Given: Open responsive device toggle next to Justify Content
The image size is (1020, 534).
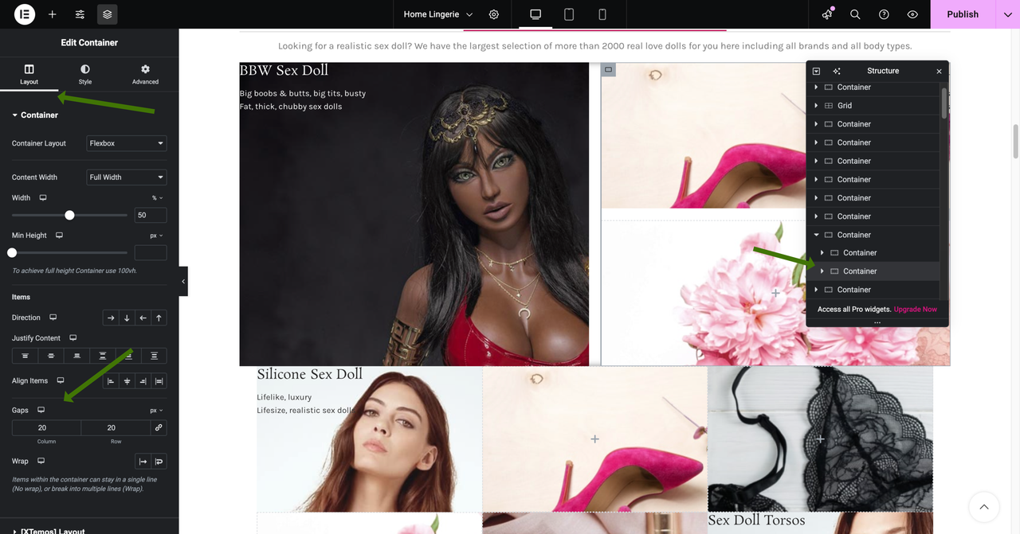Looking at the screenshot, I should pyautogui.click(x=73, y=338).
